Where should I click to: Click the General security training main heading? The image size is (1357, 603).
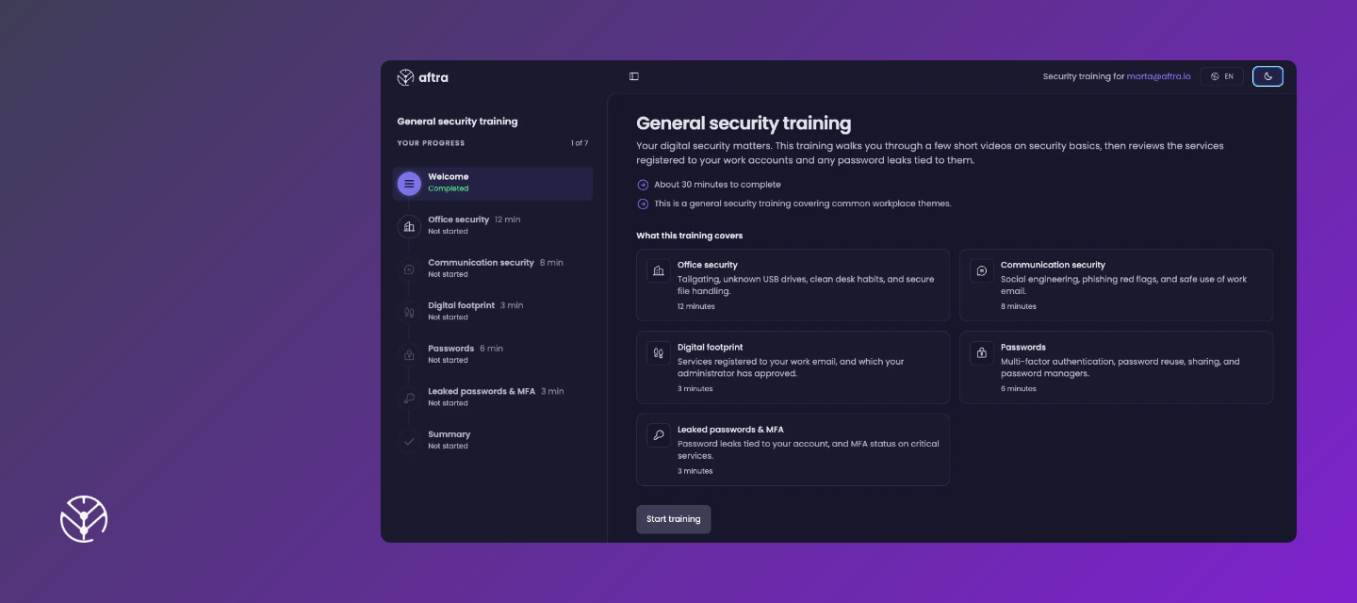[x=744, y=122]
